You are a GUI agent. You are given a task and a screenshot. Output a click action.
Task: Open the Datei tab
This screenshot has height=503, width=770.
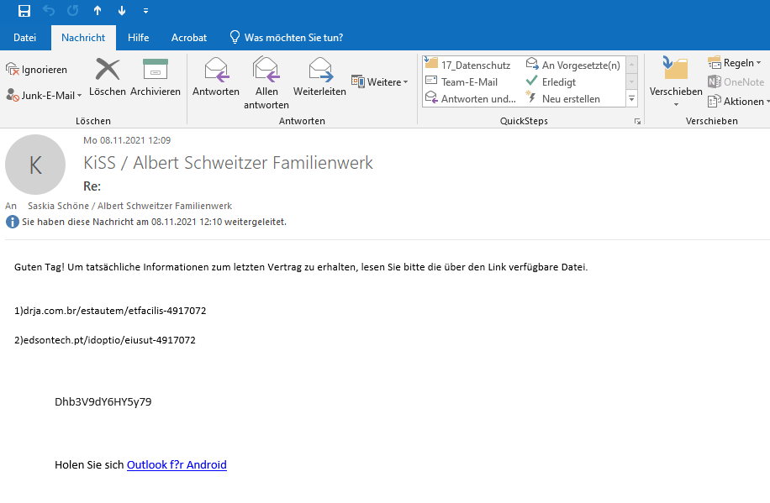25,38
